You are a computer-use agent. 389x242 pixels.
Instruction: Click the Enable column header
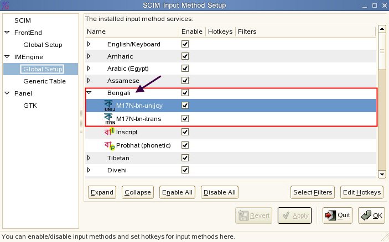(x=192, y=31)
